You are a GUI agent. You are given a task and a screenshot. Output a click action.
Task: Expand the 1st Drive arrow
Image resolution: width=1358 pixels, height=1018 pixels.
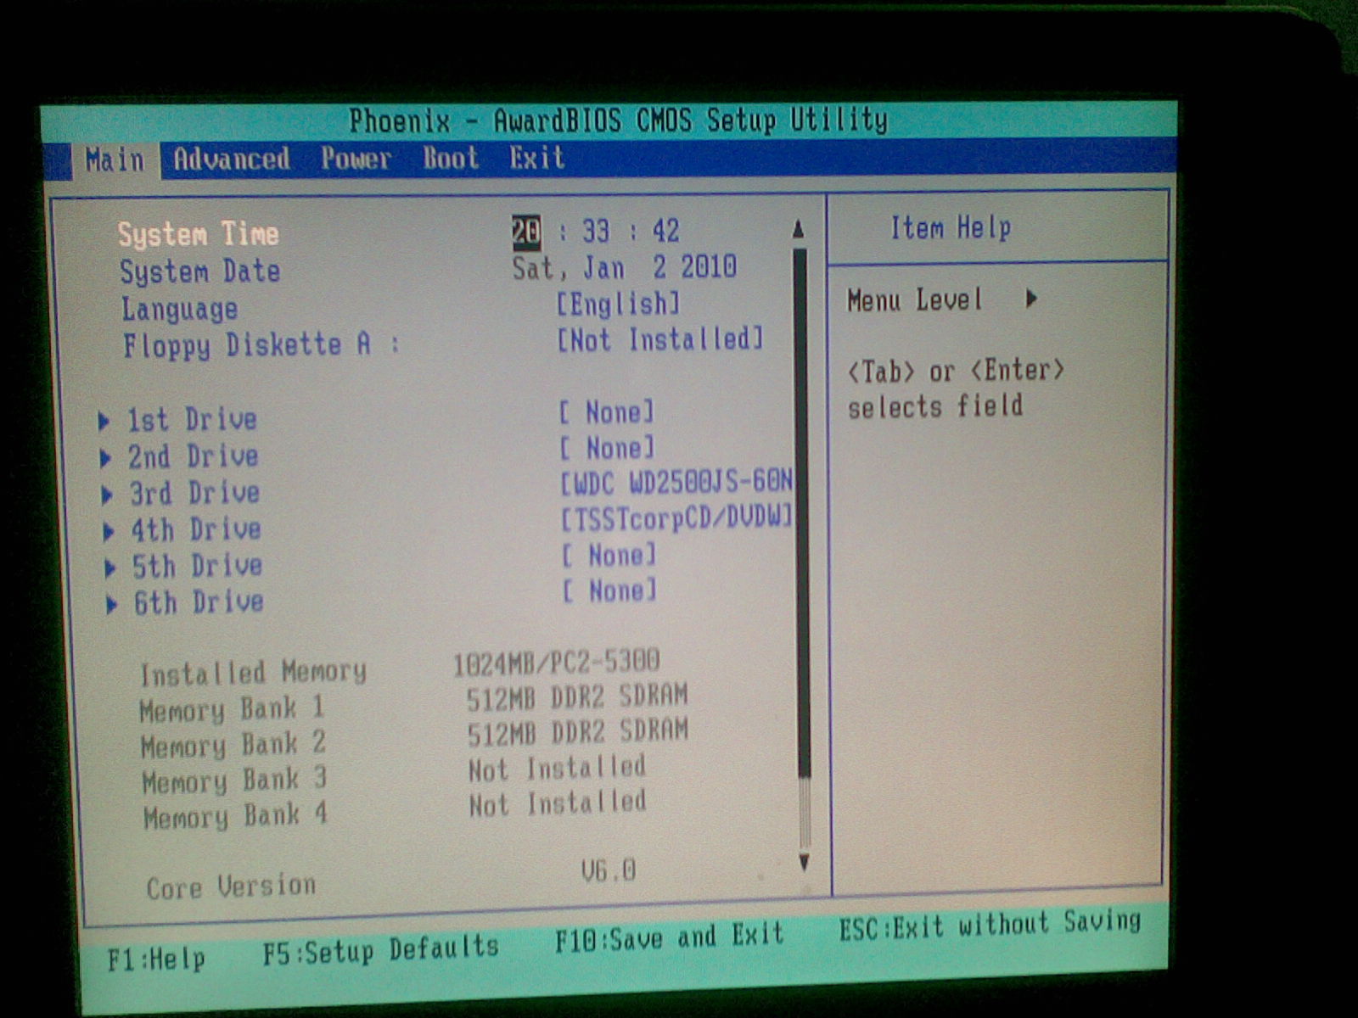pyautogui.click(x=104, y=421)
